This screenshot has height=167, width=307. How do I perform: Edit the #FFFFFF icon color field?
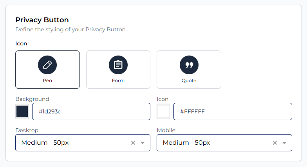click(233, 111)
